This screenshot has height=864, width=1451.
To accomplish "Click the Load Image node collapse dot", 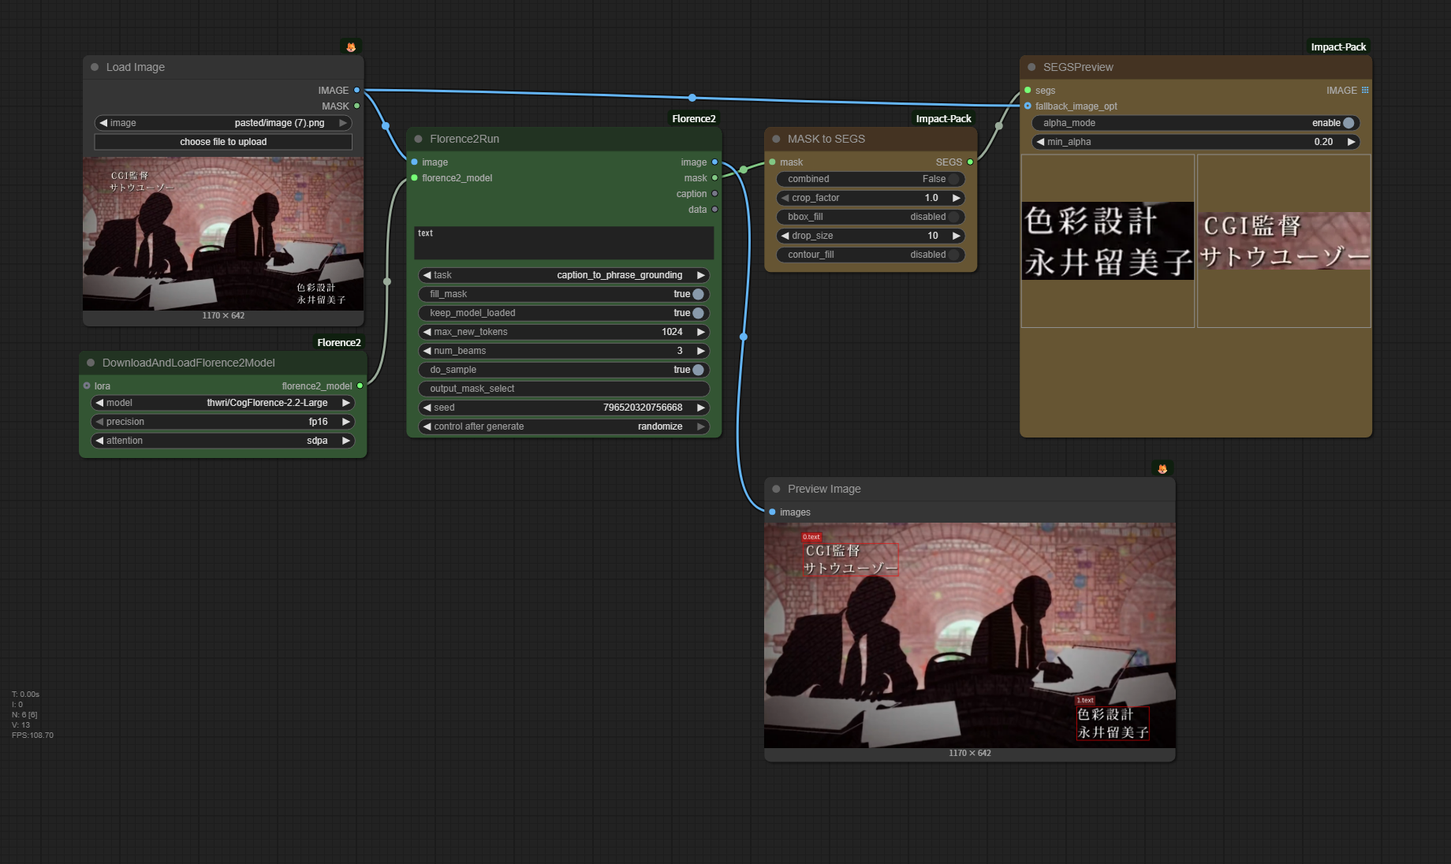I will [95, 67].
